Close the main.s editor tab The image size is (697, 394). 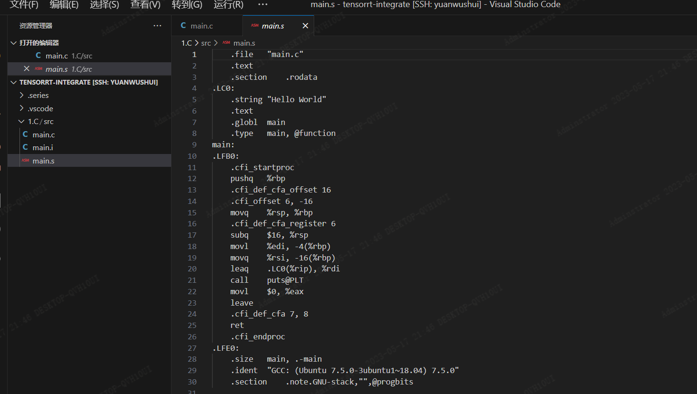305,26
